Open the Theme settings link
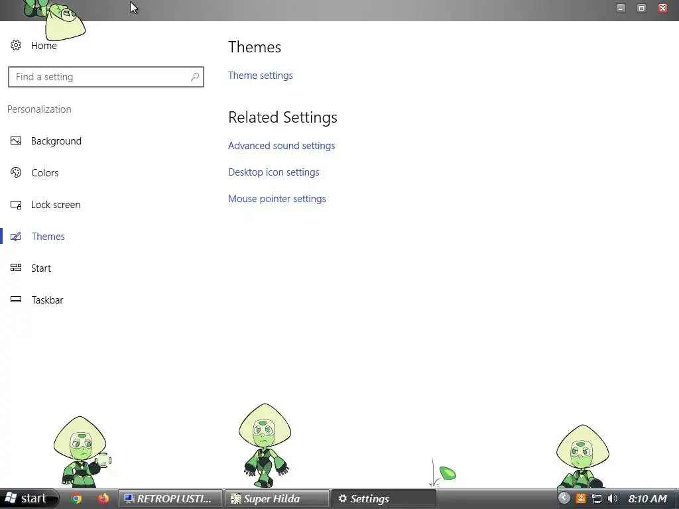The width and height of the screenshot is (679, 509). click(260, 76)
